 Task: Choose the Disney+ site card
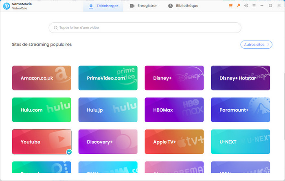pos(174,78)
